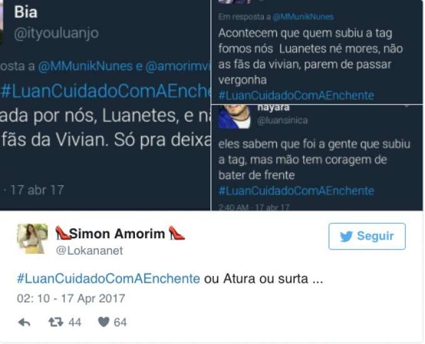Open the @ityouluanjo handle
This screenshot has height=344, width=425.
coord(56,34)
